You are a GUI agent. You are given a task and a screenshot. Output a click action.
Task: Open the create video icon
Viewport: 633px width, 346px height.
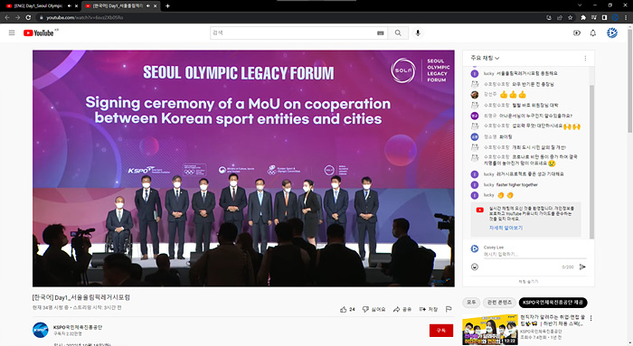pyautogui.click(x=577, y=33)
